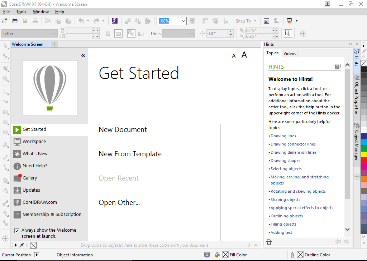Image resolution: width=367 pixels, height=261 pixels.
Task: Open the Drawing lines hint topic
Action: pyautogui.click(x=283, y=136)
